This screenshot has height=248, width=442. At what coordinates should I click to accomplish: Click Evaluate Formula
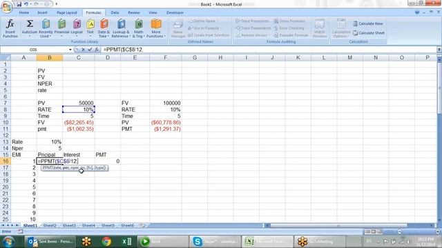(x=291, y=35)
